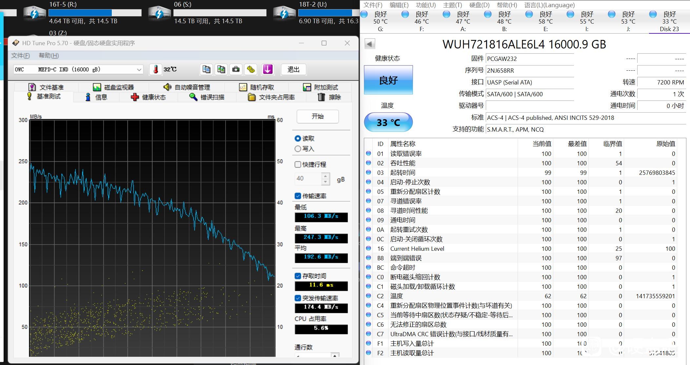690x365 pixels.
Task: Switch to the 自动噪音管理 tab
Action: click(187, 87)
